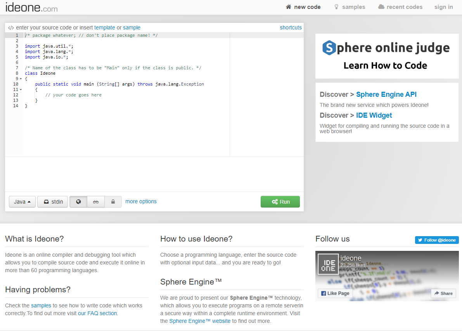Open the Java language dropdown
Viewport: 462px width, 331px height.
coord(22,202)
